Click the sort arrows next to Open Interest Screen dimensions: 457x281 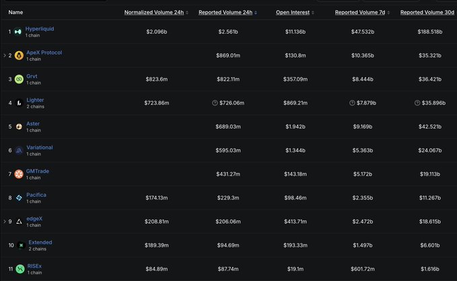click(x=313, y=13)
